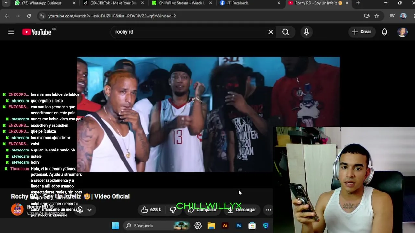Click Descargar download button
This screenshot has height=233, width=415.
242,210
